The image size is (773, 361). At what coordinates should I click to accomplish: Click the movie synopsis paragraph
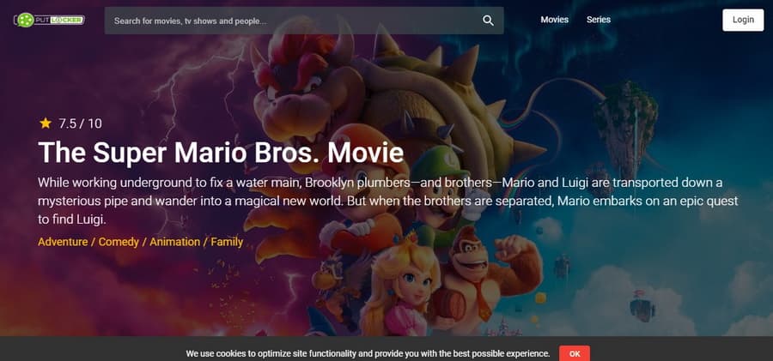[388, 201]
